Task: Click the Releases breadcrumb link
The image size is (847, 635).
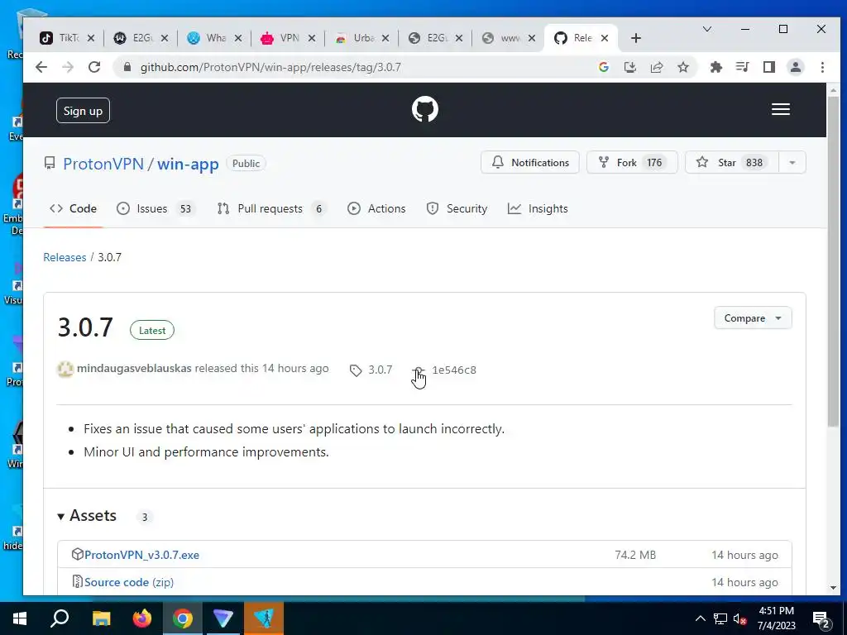Action: pos(65,257)
